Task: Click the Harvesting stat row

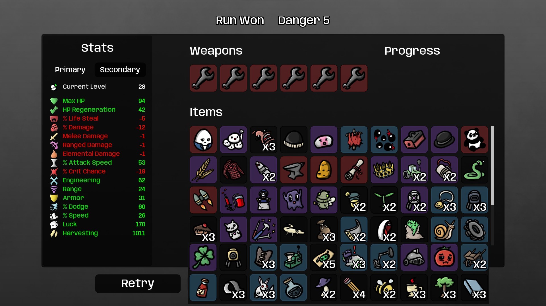Action: [x=98, y=233]
